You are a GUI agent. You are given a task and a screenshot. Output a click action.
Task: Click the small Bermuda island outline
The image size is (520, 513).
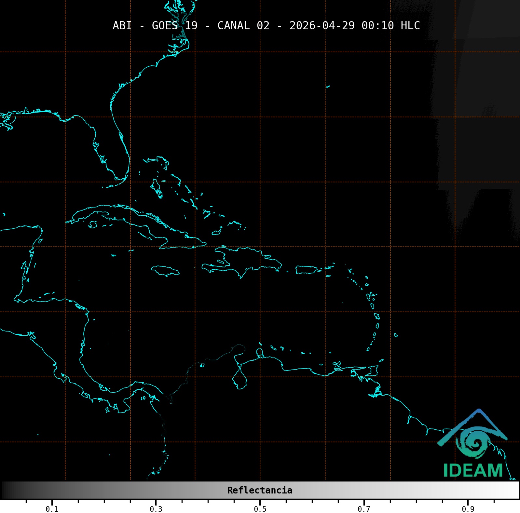[x=328, y=87]
